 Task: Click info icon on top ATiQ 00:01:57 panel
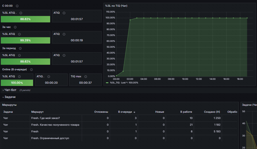pyautogui.click(x=64, y=13)
